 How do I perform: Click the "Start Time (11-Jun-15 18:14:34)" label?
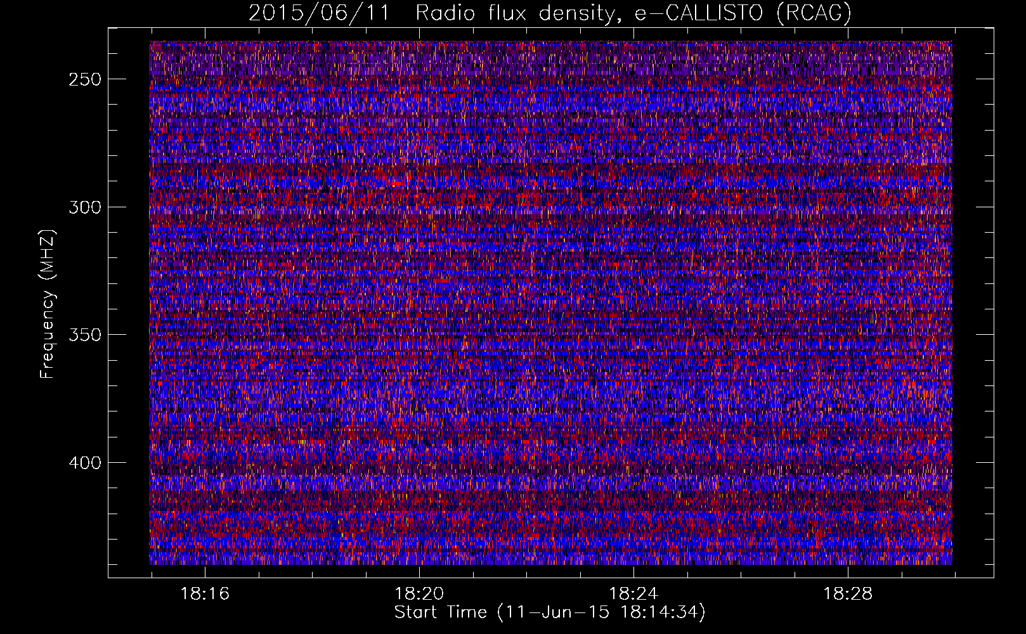pyautogui.click(x=550, y=612)
